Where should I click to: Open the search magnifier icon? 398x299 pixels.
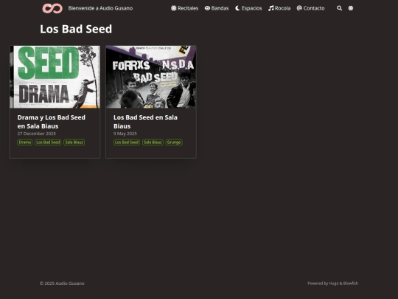[339, 8]
